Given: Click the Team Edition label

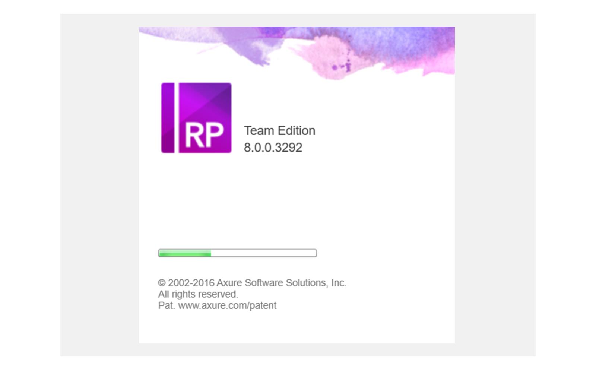Looking at the screenshot, I should pos(280,131).
